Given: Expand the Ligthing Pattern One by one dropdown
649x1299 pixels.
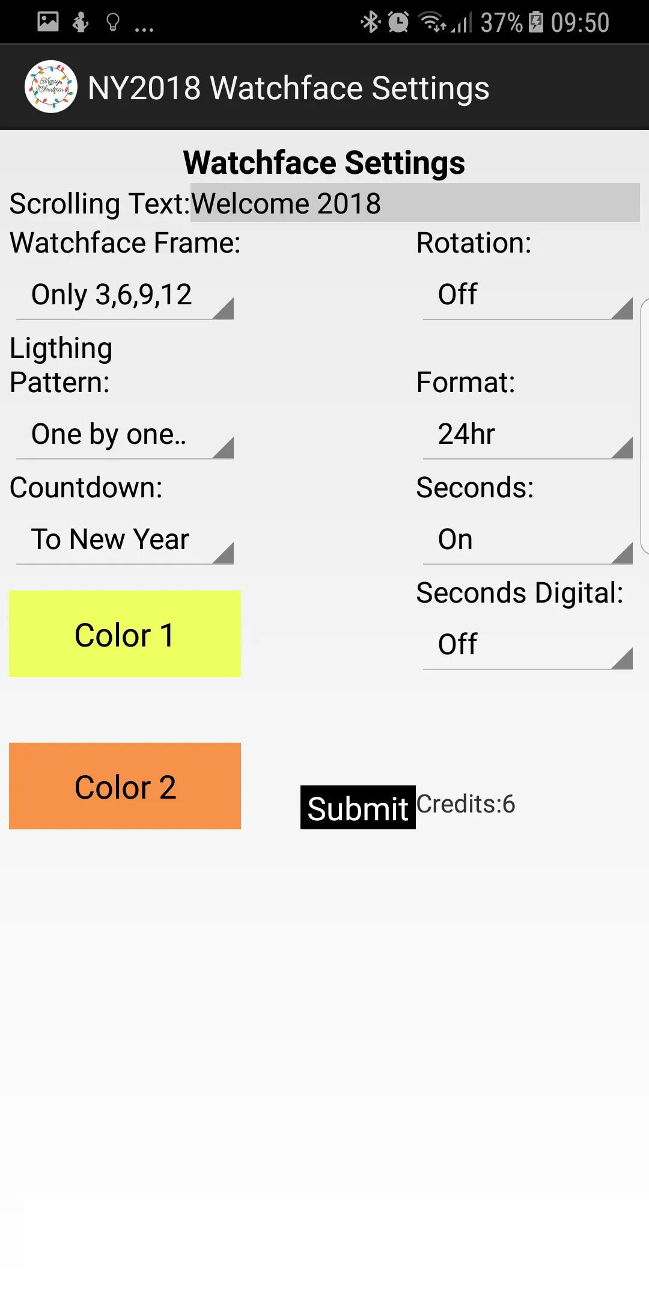Looking at the screenshot, I should 125,435.
